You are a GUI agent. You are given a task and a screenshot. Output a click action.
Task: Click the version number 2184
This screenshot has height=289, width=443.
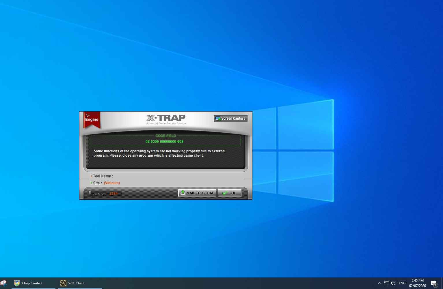[x=113, y=194]
